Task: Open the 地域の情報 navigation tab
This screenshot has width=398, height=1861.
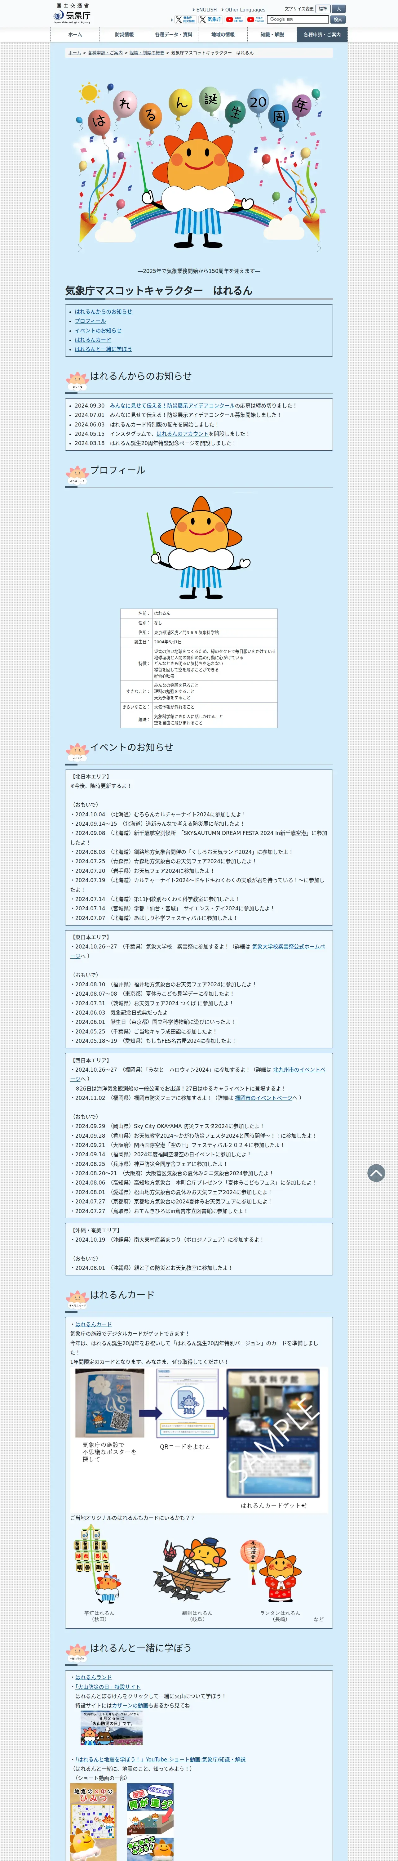Action: [223, 35]
